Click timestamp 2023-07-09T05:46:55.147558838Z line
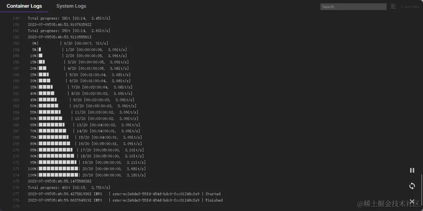The width and height of the screenshot is (423, 211). click(x=60, y=181)
